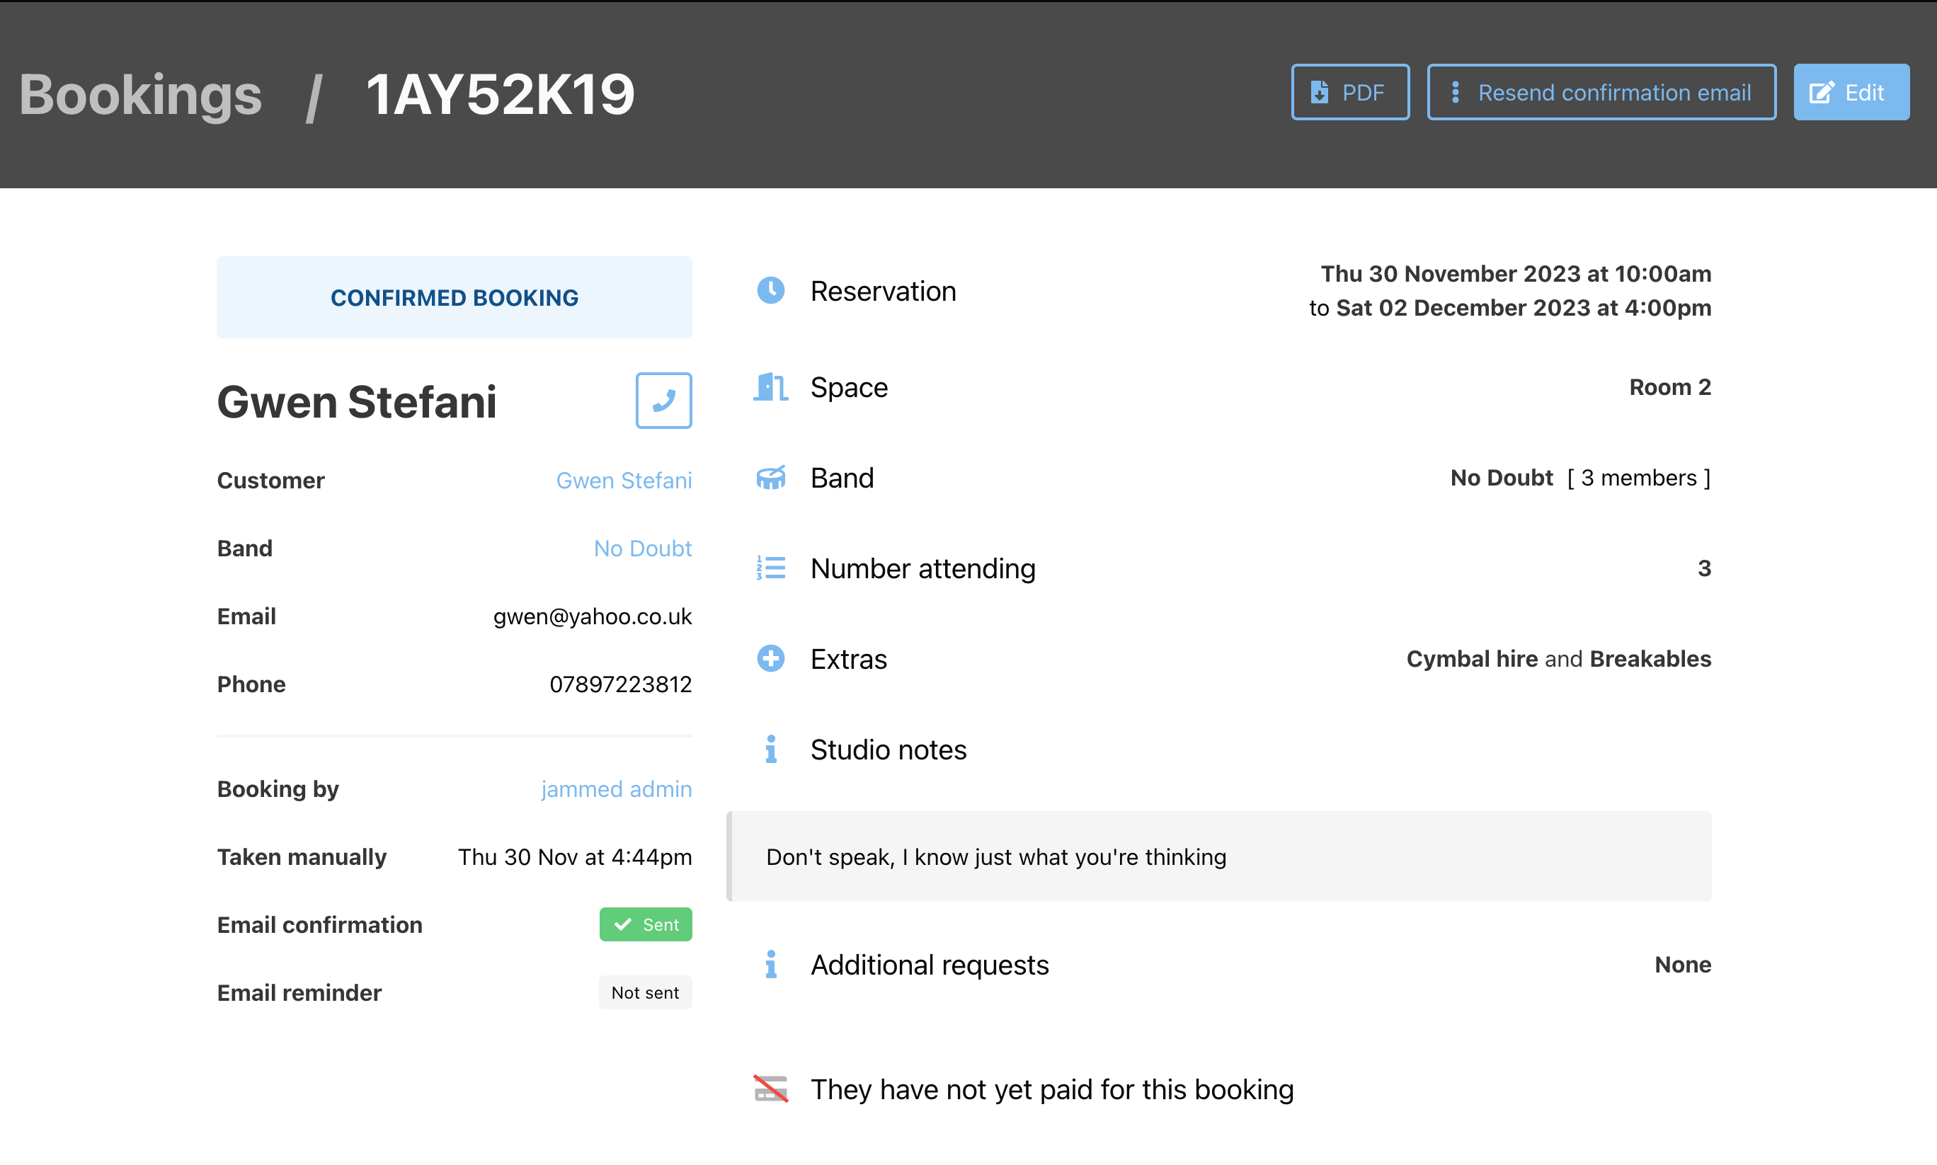1937x1165 pixels.
Task: Open the No Doubt band link
Action: tap(643, 548)
